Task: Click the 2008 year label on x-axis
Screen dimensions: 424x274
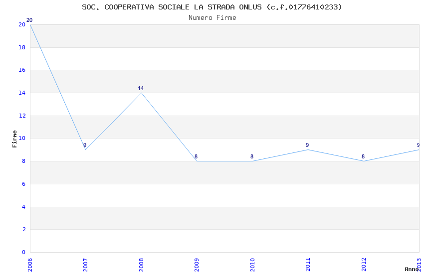Action: coord(141,265)
